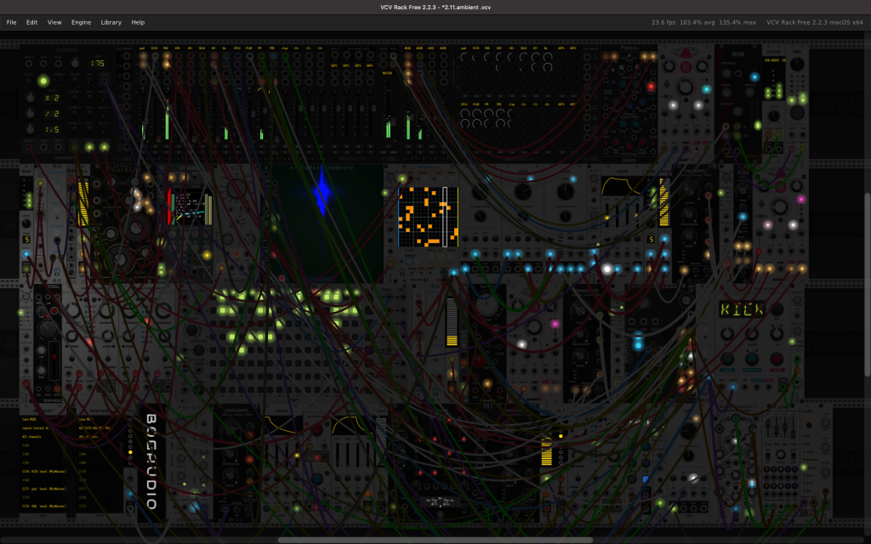Open the USB AUDIO device selector

(x=774, y=60)
